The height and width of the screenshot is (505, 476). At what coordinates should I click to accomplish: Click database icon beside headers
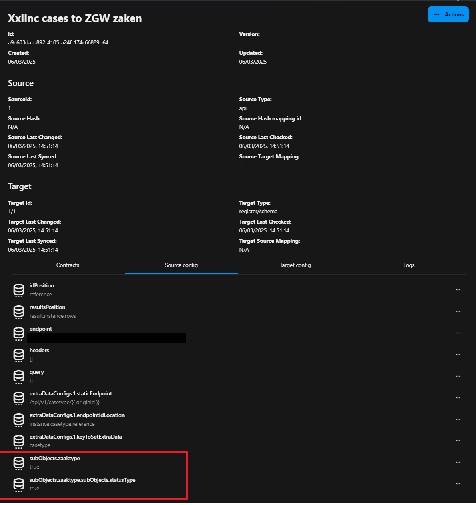(x=19, y=355)
